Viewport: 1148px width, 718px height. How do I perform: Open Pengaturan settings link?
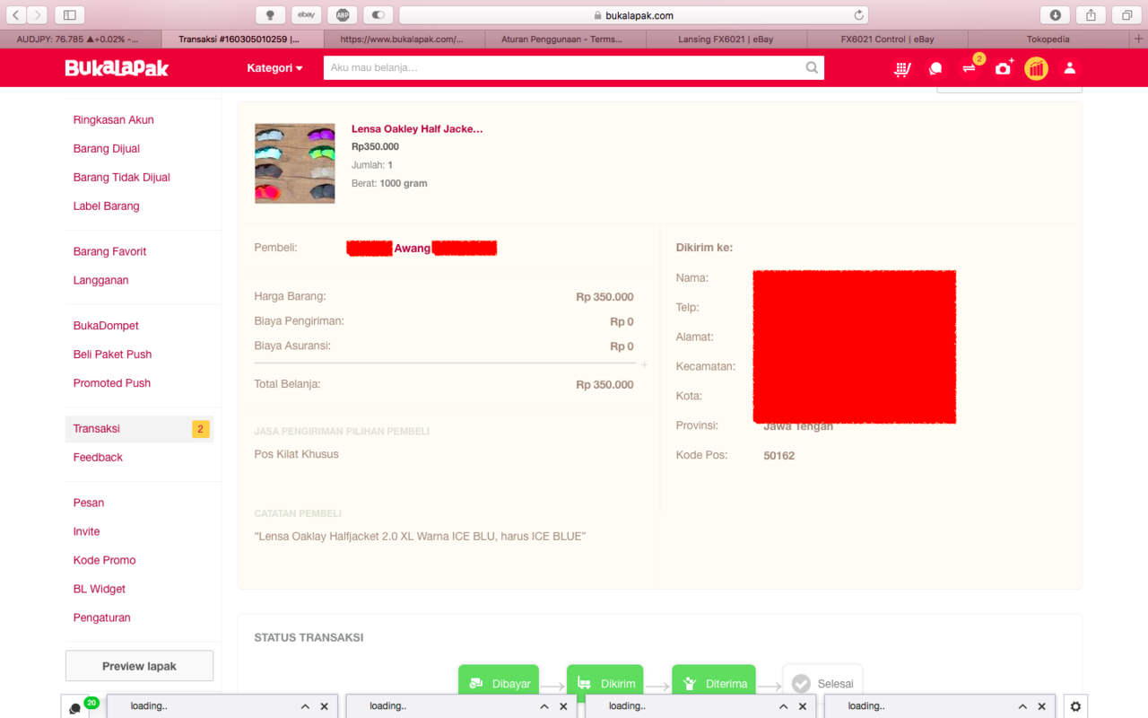coord(102,617)
